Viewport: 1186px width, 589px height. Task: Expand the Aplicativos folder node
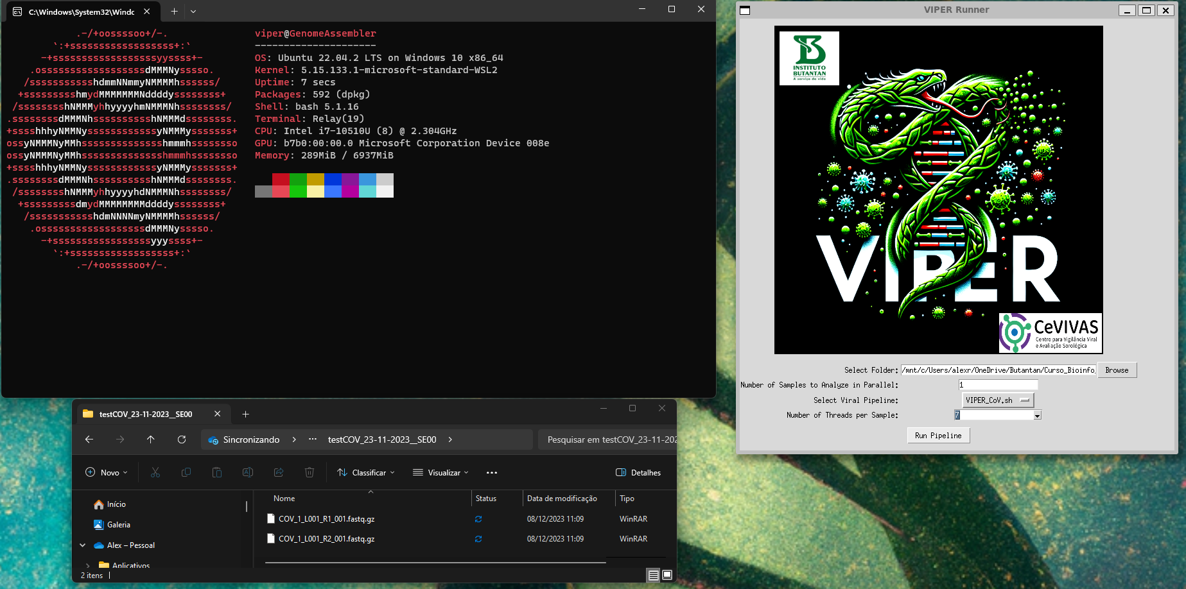pos(88,566)
